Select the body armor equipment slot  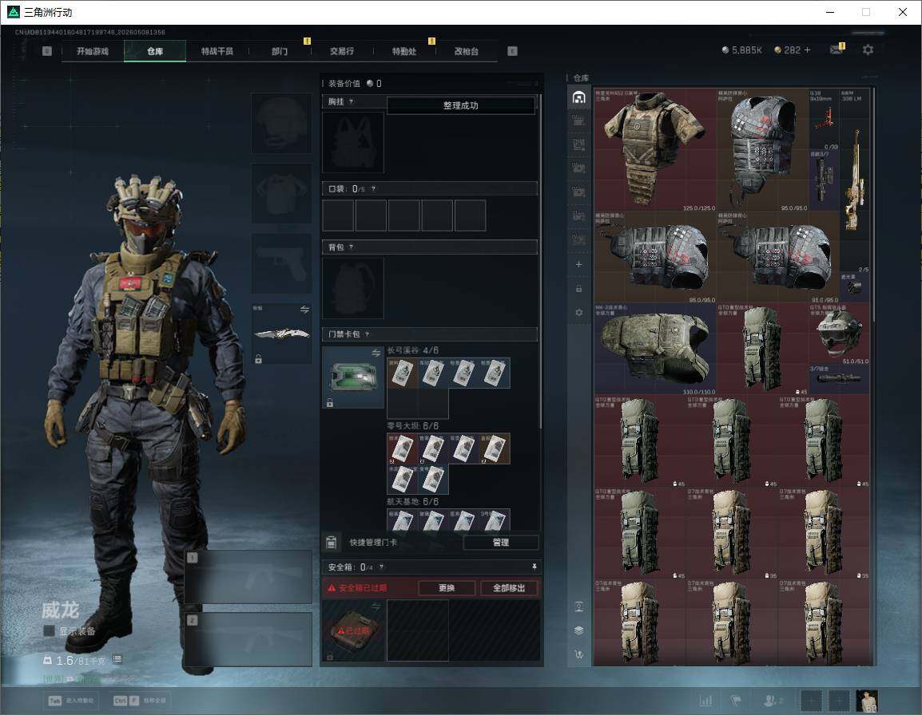(x=282, y=193)
